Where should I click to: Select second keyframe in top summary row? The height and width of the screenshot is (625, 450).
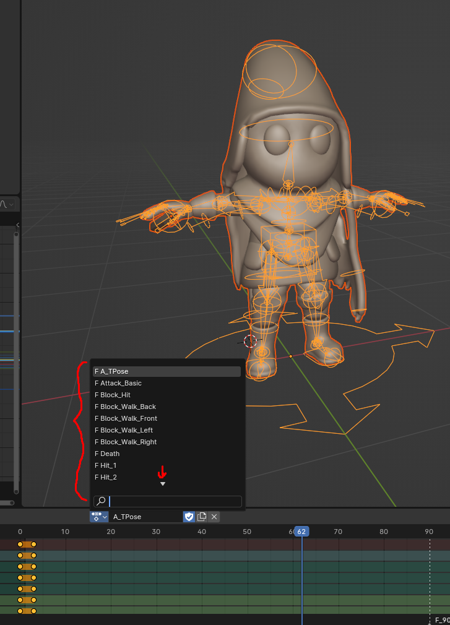[33, 544]
